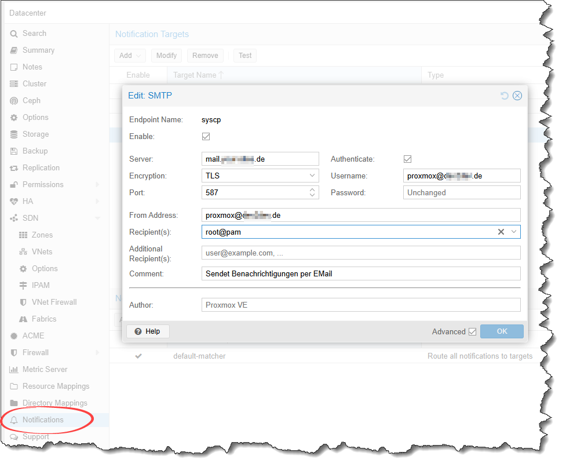Open Help for the SMTP dialog

(x=147, y=331)
